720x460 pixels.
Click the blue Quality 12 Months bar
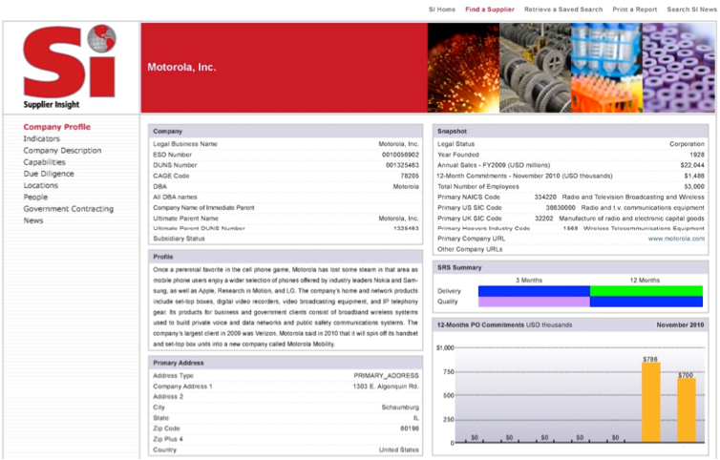tap(646, 302)
